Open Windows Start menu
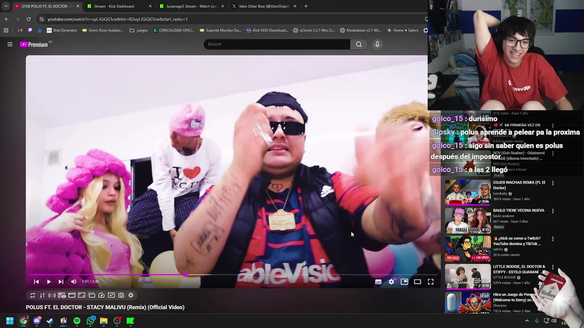Screen dimensions: 584x328 coord(10,321)
